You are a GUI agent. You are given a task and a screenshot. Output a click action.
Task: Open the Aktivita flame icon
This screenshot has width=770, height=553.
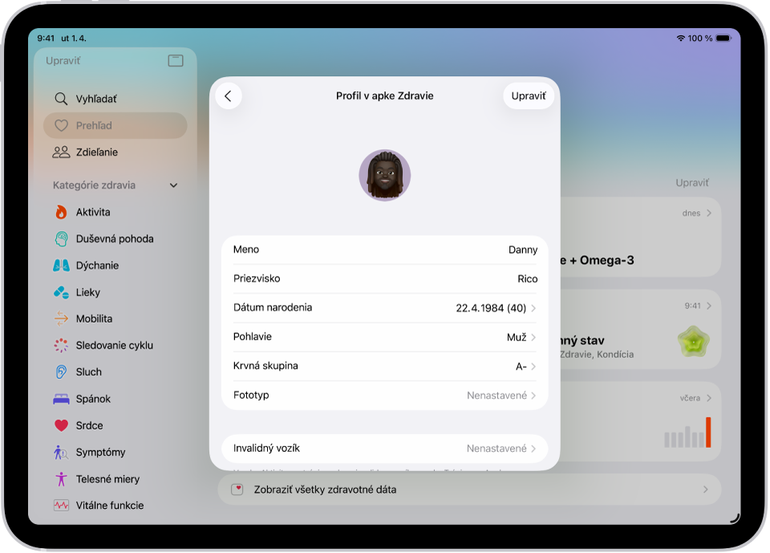(61, 212)
